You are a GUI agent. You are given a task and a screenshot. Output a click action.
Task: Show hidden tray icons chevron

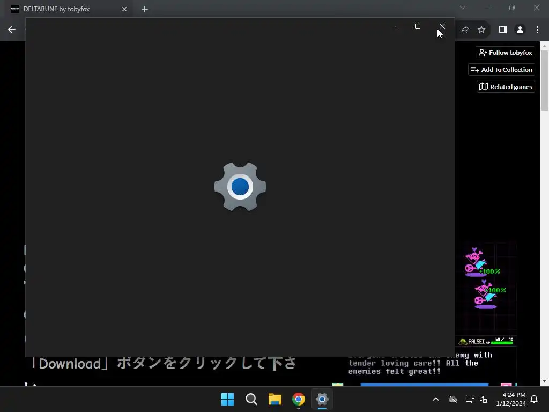(x=436, y=399)
